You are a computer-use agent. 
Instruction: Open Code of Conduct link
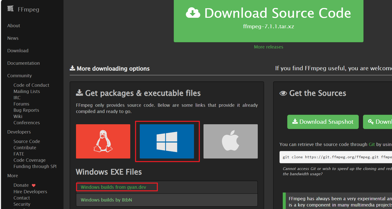point(31,85)
